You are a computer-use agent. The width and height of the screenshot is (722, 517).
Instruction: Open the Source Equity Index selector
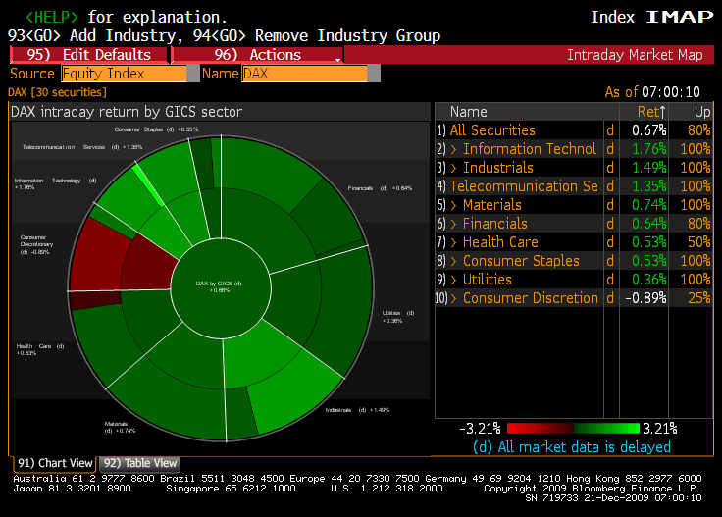(124, 74)
